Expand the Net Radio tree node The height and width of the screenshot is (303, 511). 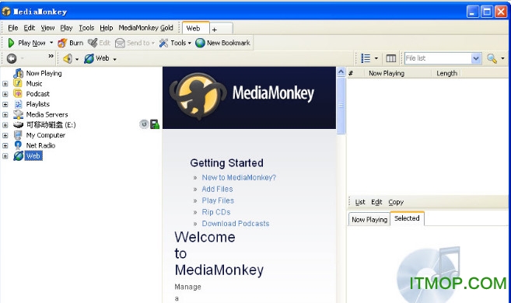pyautogui.click(x=5, y=146)
